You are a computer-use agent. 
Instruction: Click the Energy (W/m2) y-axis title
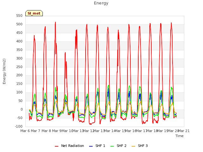tap(4, 71)
